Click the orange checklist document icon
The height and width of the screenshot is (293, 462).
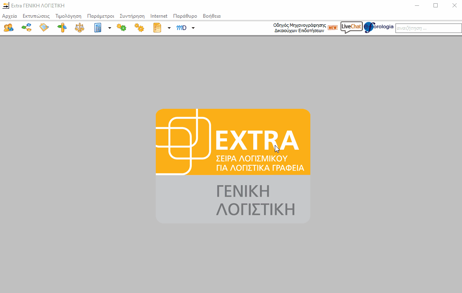click(x=157, y=28)
